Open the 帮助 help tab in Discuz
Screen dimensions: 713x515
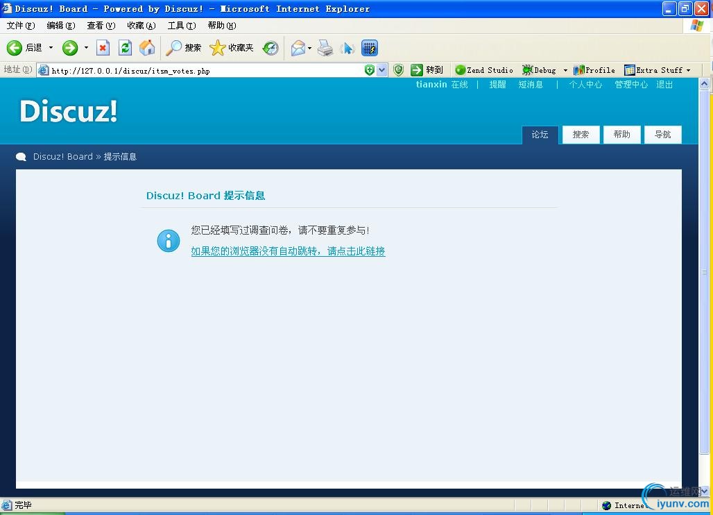(x=621, y=135)
